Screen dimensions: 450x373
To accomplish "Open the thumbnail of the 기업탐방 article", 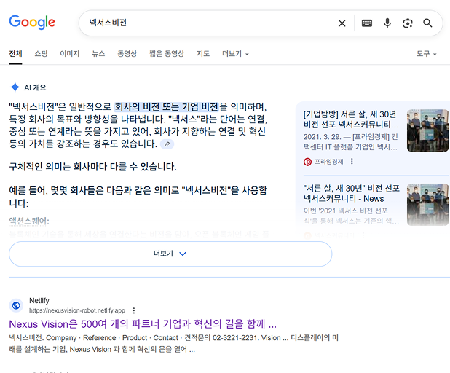I will tap(427, 130).
